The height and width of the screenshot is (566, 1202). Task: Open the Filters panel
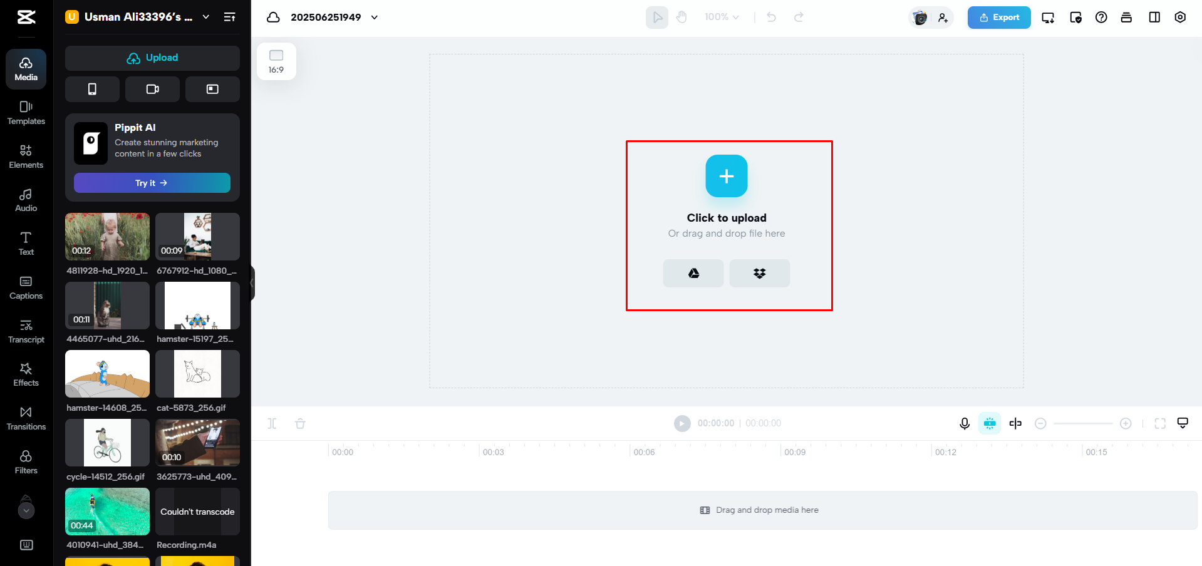[26, 463]
